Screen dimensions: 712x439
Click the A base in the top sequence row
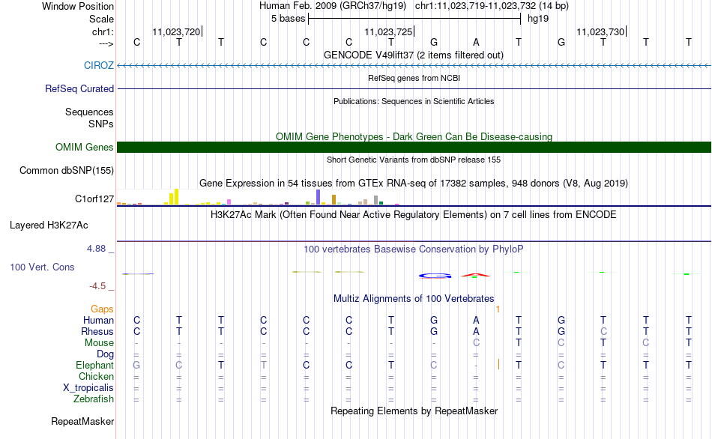[x=476, y=42]
